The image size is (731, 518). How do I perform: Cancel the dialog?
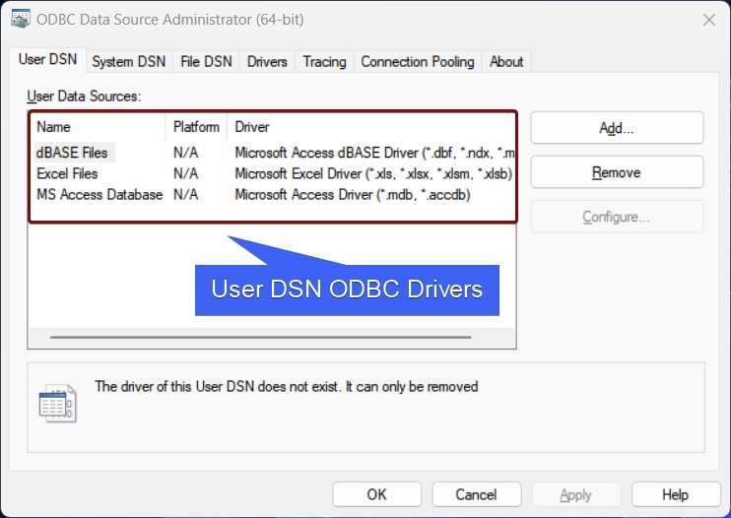coord(477,494)
